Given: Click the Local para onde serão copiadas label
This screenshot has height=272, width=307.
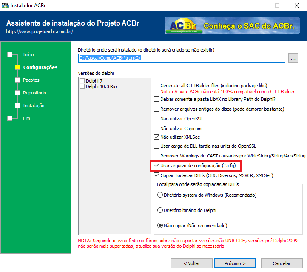Looking at the screenshot, I should (x=198, y=184).
